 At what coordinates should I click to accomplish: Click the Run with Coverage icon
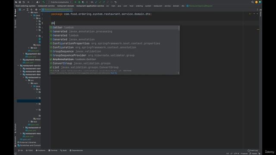point(83,2)
